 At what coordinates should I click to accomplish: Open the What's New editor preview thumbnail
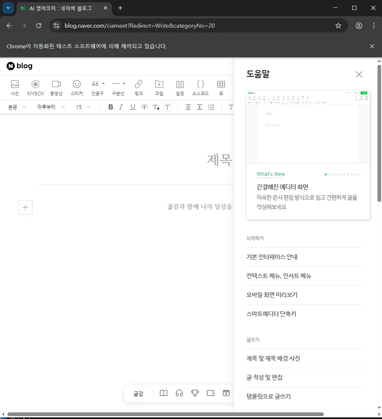(x=308, y=127)
